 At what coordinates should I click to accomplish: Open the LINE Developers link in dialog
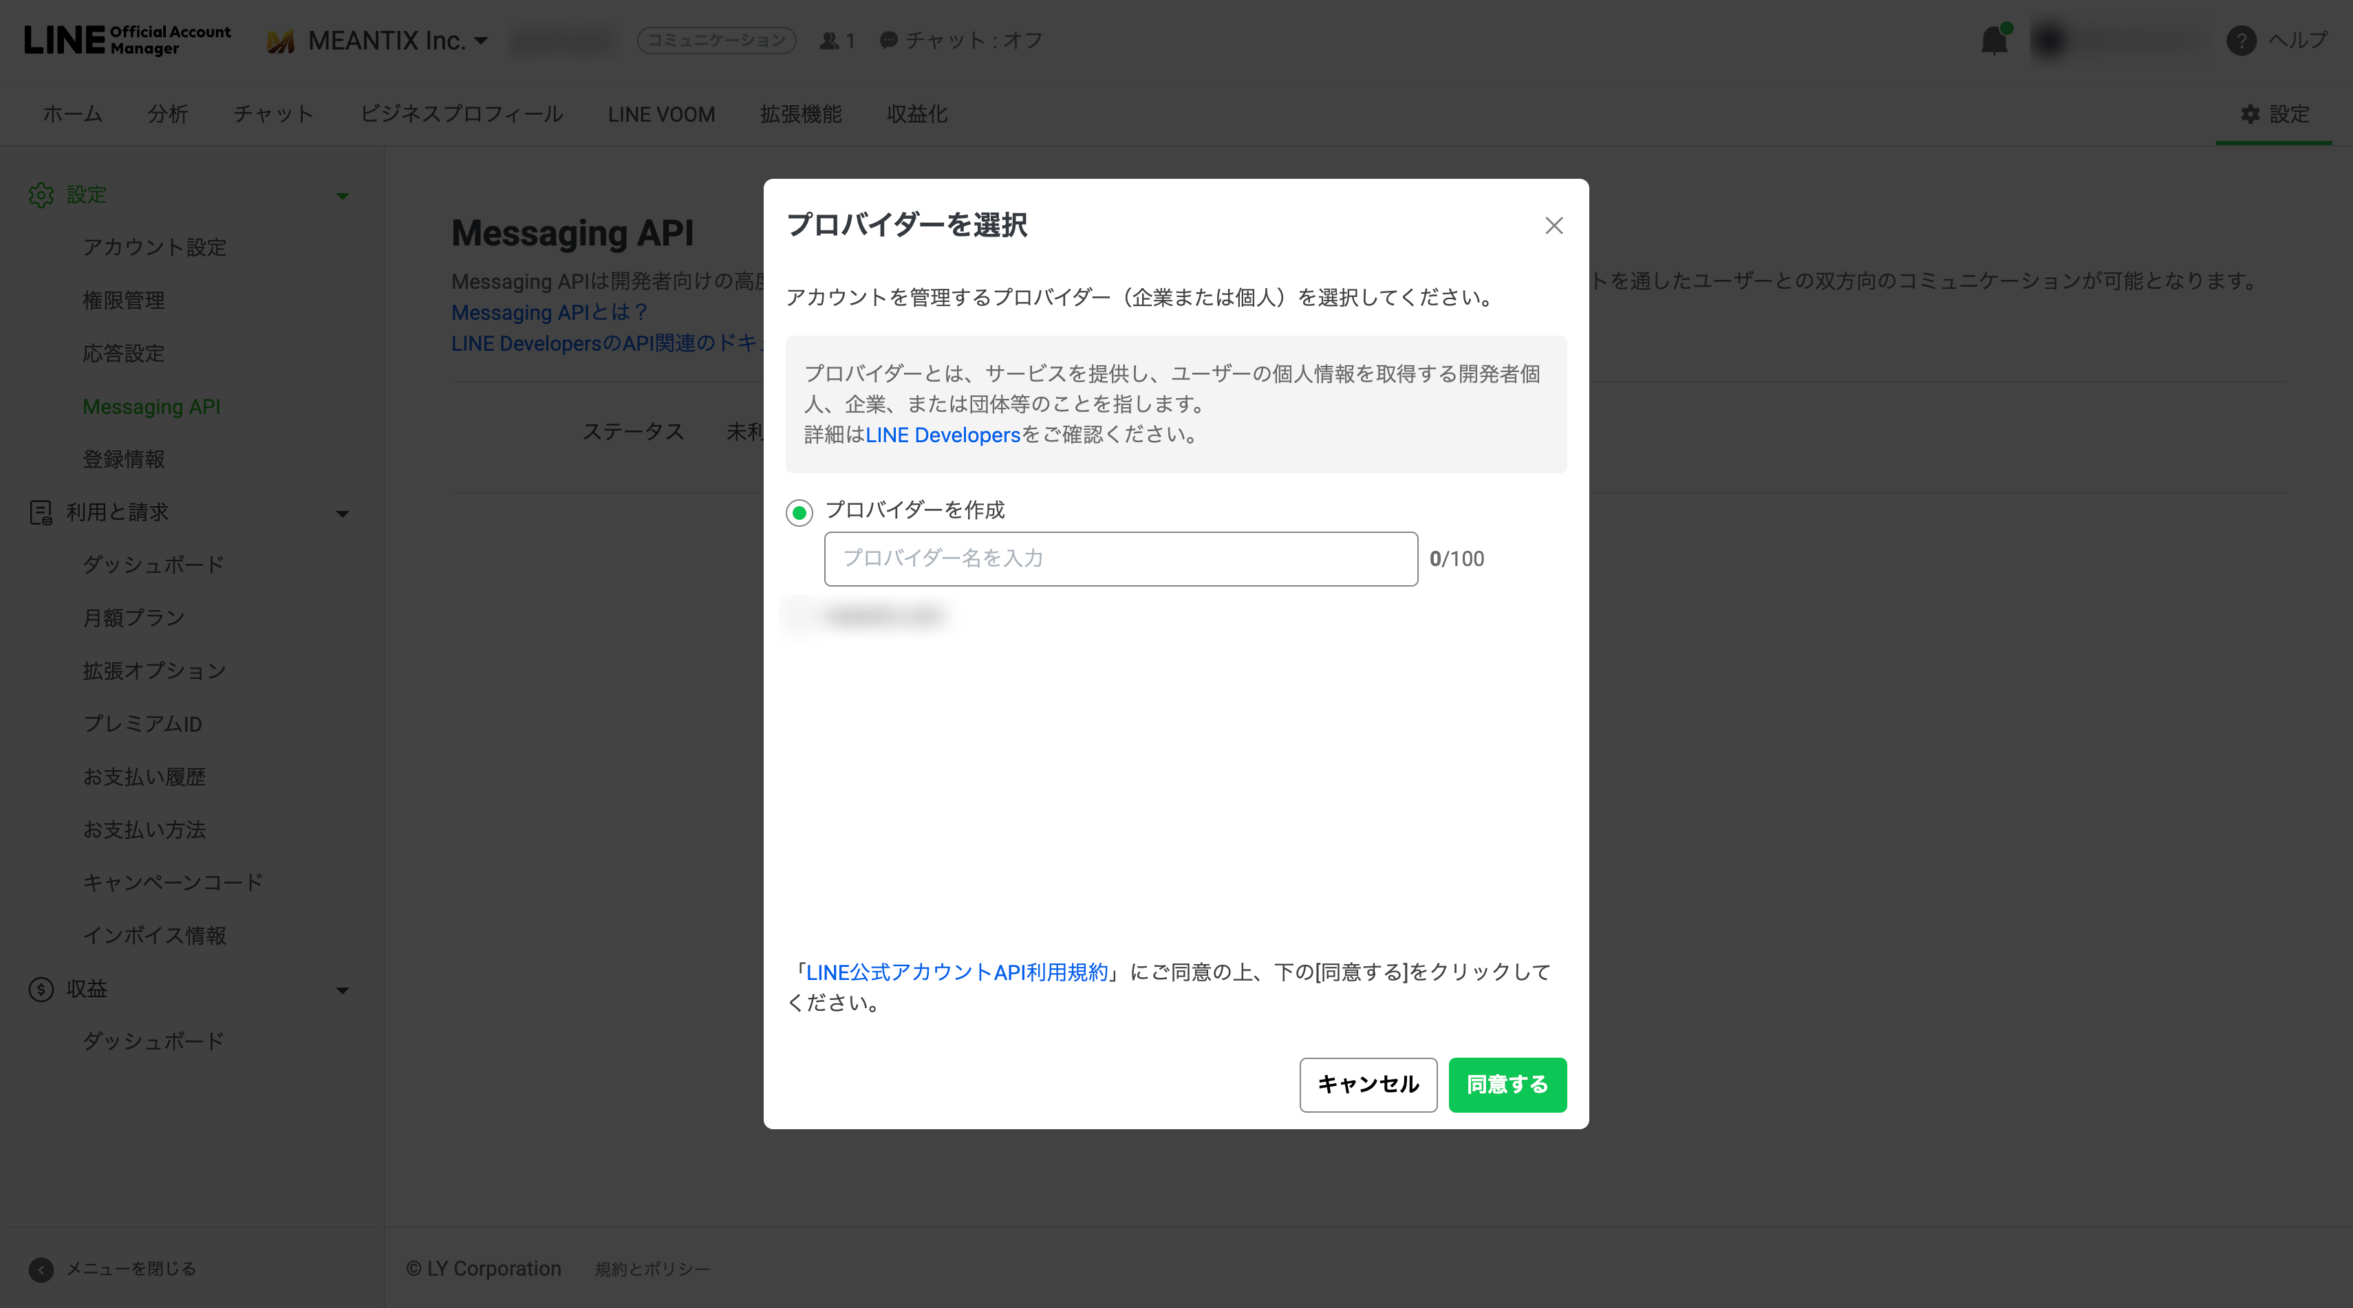[942, 435]
